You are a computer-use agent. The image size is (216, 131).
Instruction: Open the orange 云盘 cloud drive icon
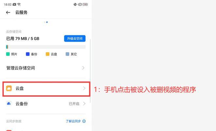tap(9, 88)
